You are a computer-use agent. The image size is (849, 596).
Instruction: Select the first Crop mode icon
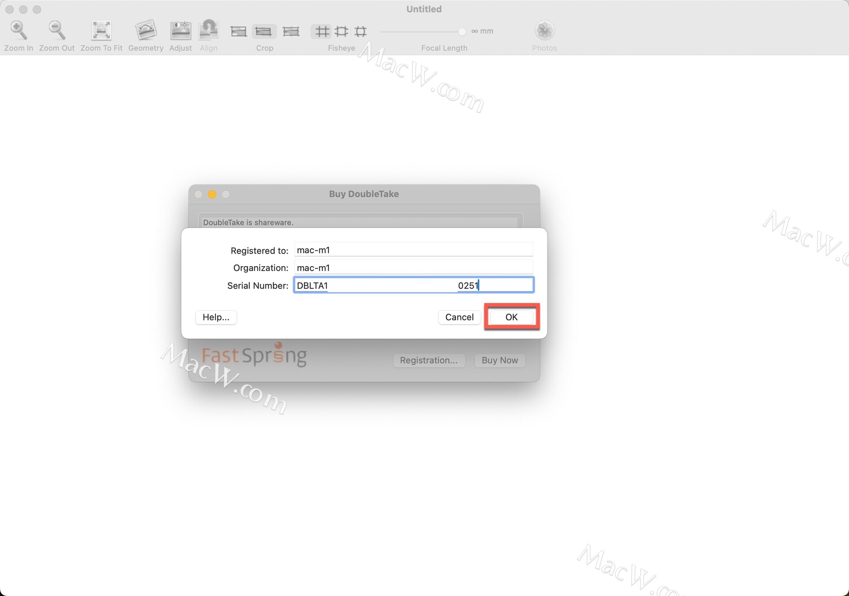pyautogui.click(x=239, y=31)
